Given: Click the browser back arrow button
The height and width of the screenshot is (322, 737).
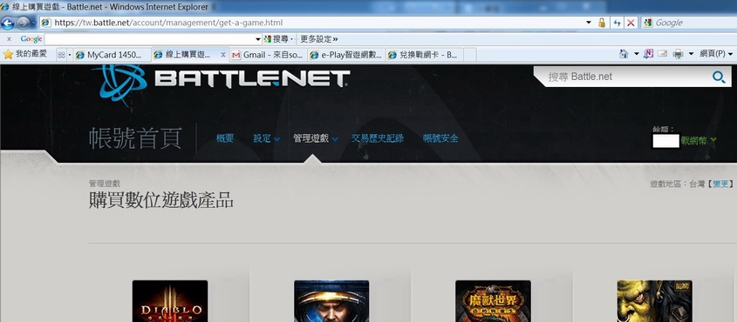Looking at the screenshot, I should [8, 23].
